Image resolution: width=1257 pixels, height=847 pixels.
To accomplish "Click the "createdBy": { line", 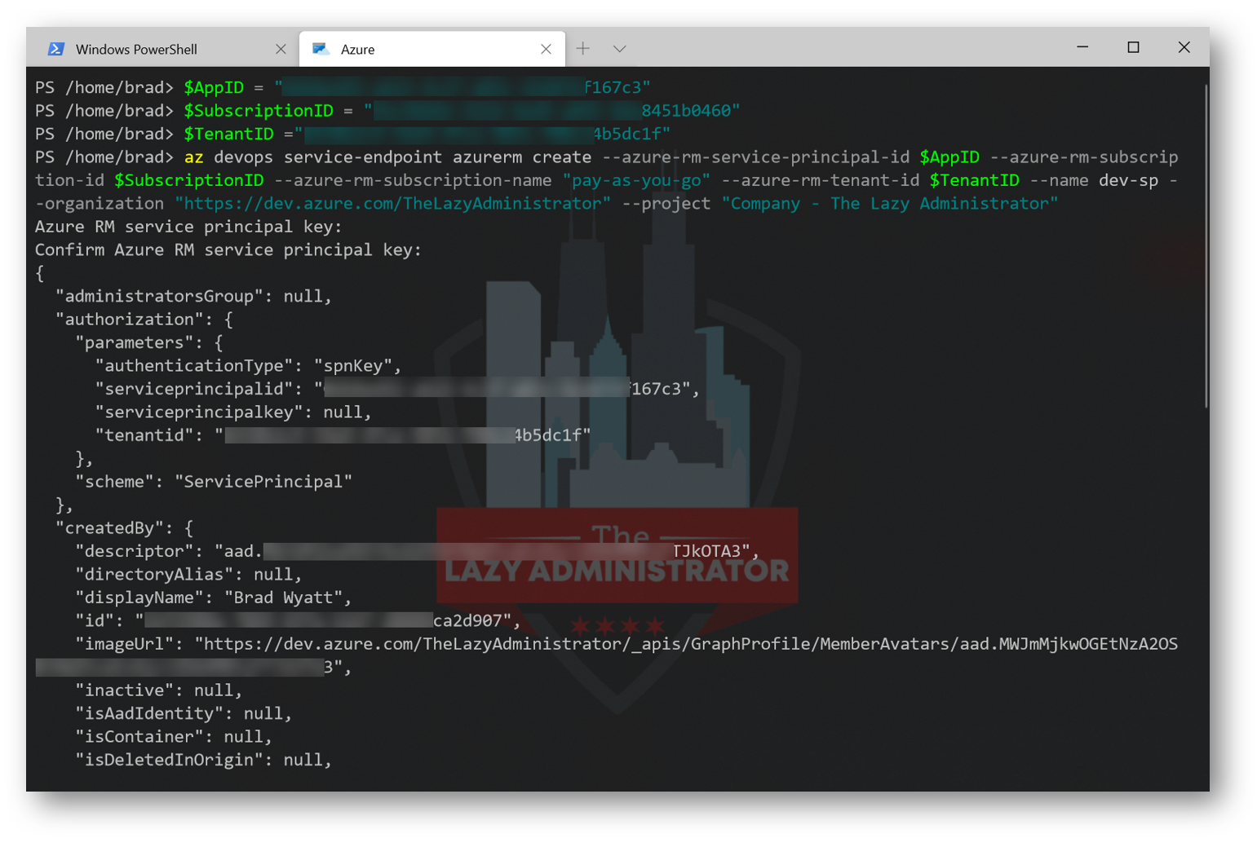I will [124, 527].
